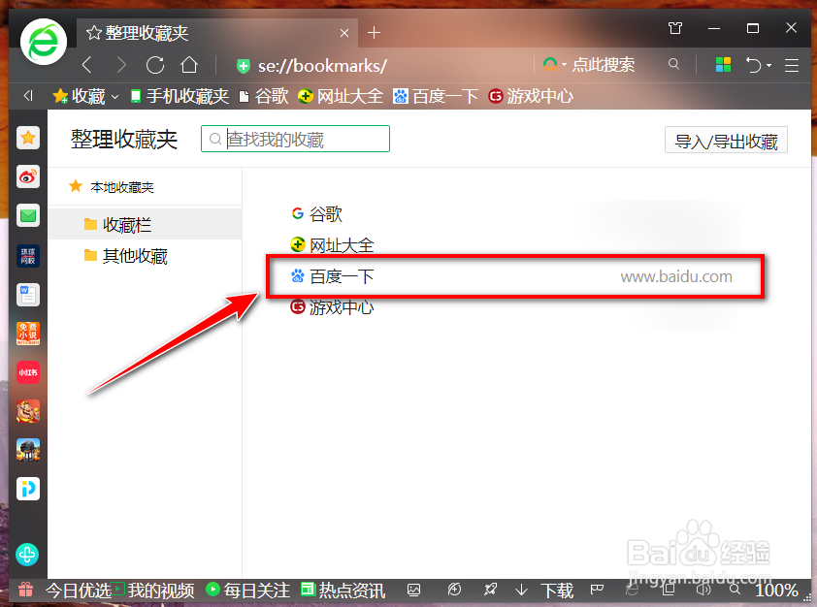
Task: Click the rocket icon in status bar
Action: click(x=490, y=590)
